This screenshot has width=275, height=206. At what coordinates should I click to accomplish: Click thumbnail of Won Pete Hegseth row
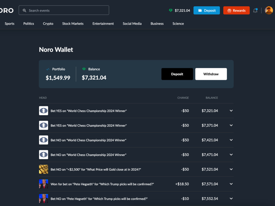pyautogui.click(x=43, y=184)
